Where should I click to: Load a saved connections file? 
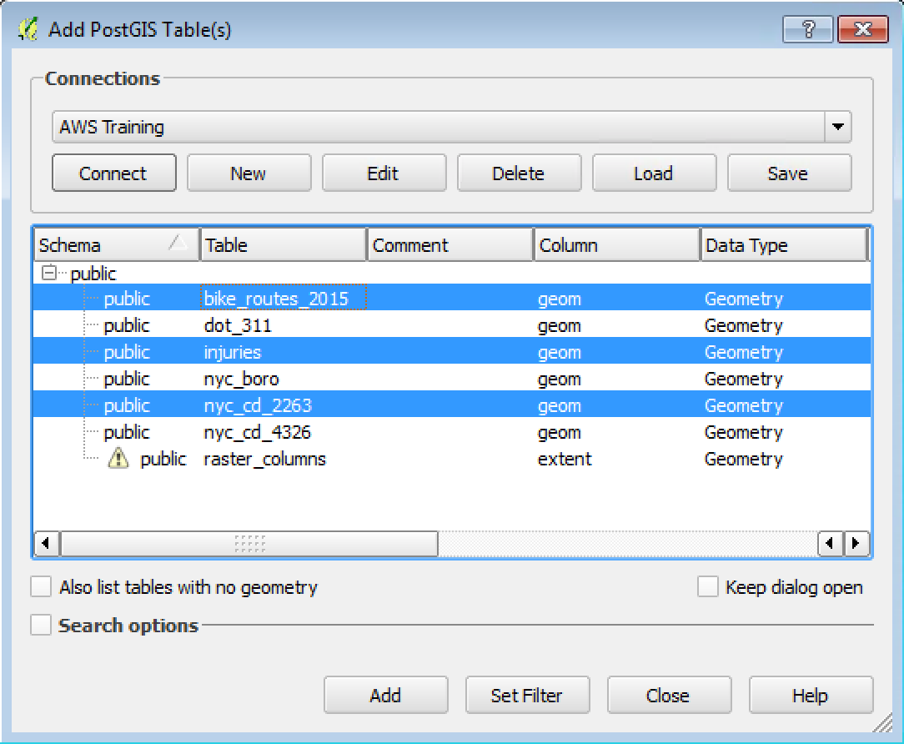click(654, 173)
